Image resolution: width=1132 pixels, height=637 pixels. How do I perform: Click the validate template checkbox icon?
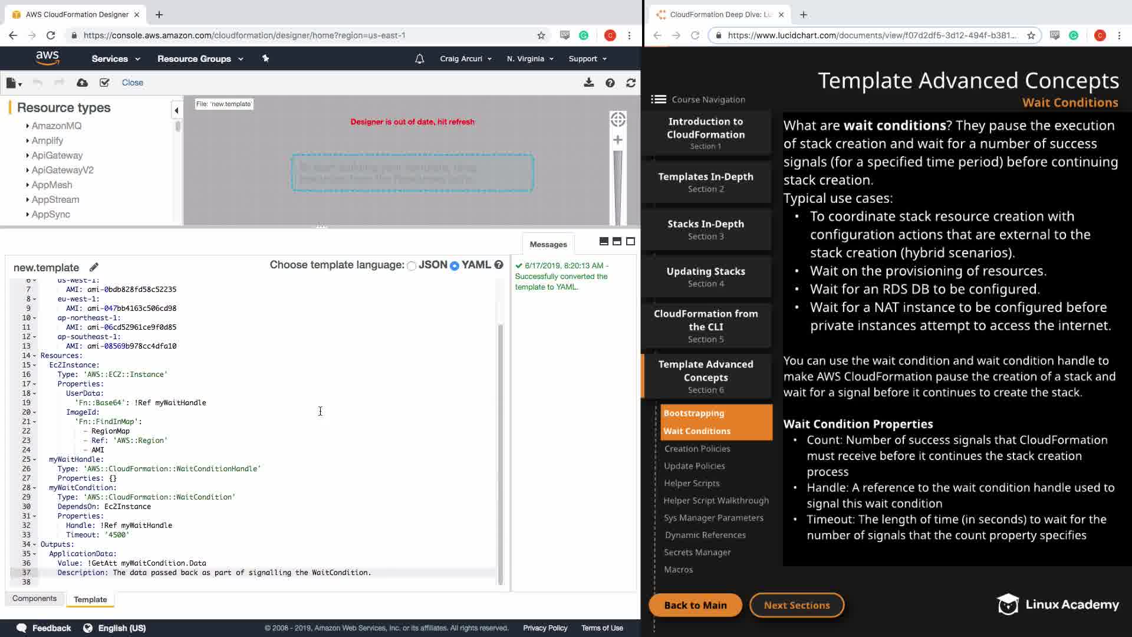(104, 83)
